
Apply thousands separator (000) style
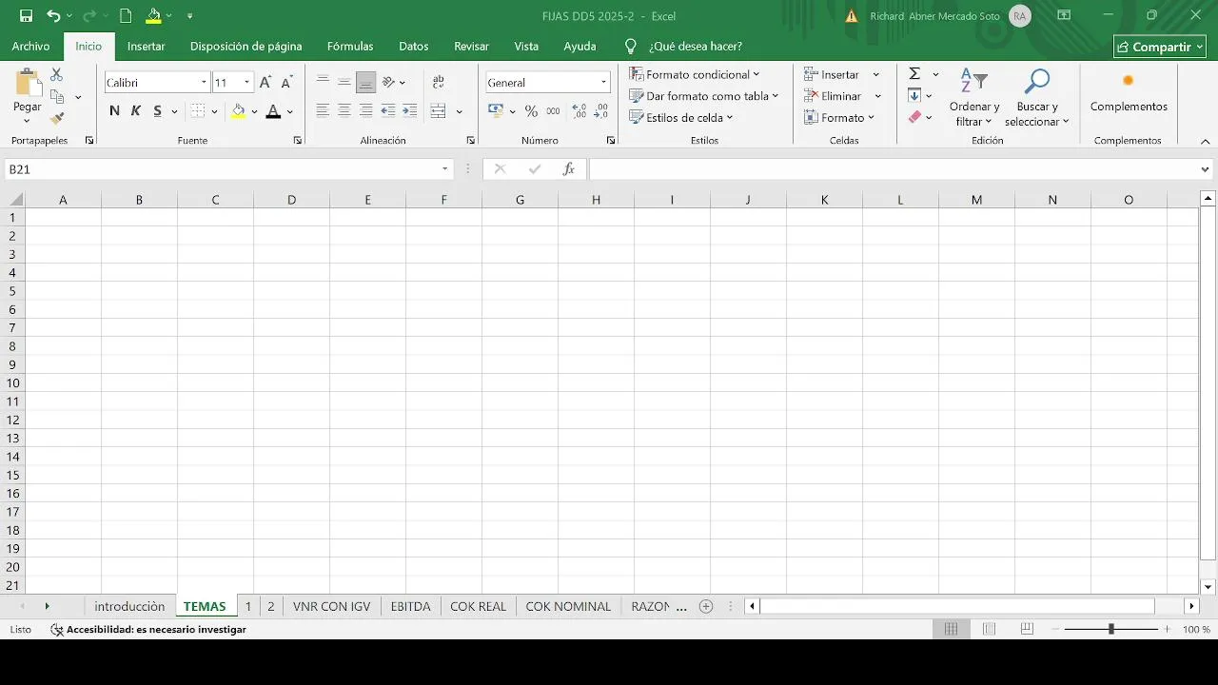[x=551, y=111]
